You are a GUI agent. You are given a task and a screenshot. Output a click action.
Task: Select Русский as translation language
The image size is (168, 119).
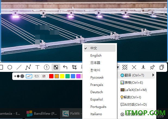pyautogui.click(x=100, y=78)
